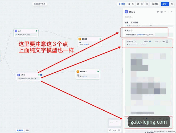Viewport: 176px width, 133px height.
Task: Click the environment variables panel icon
Action: click(142, 4)
